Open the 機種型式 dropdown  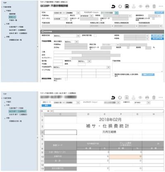[89, 61]
